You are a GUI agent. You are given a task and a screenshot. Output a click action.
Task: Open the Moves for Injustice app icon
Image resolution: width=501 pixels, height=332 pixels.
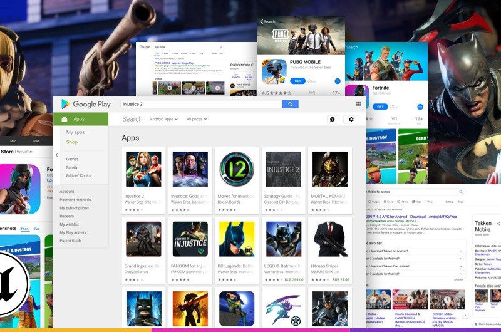tap(237, 169)
